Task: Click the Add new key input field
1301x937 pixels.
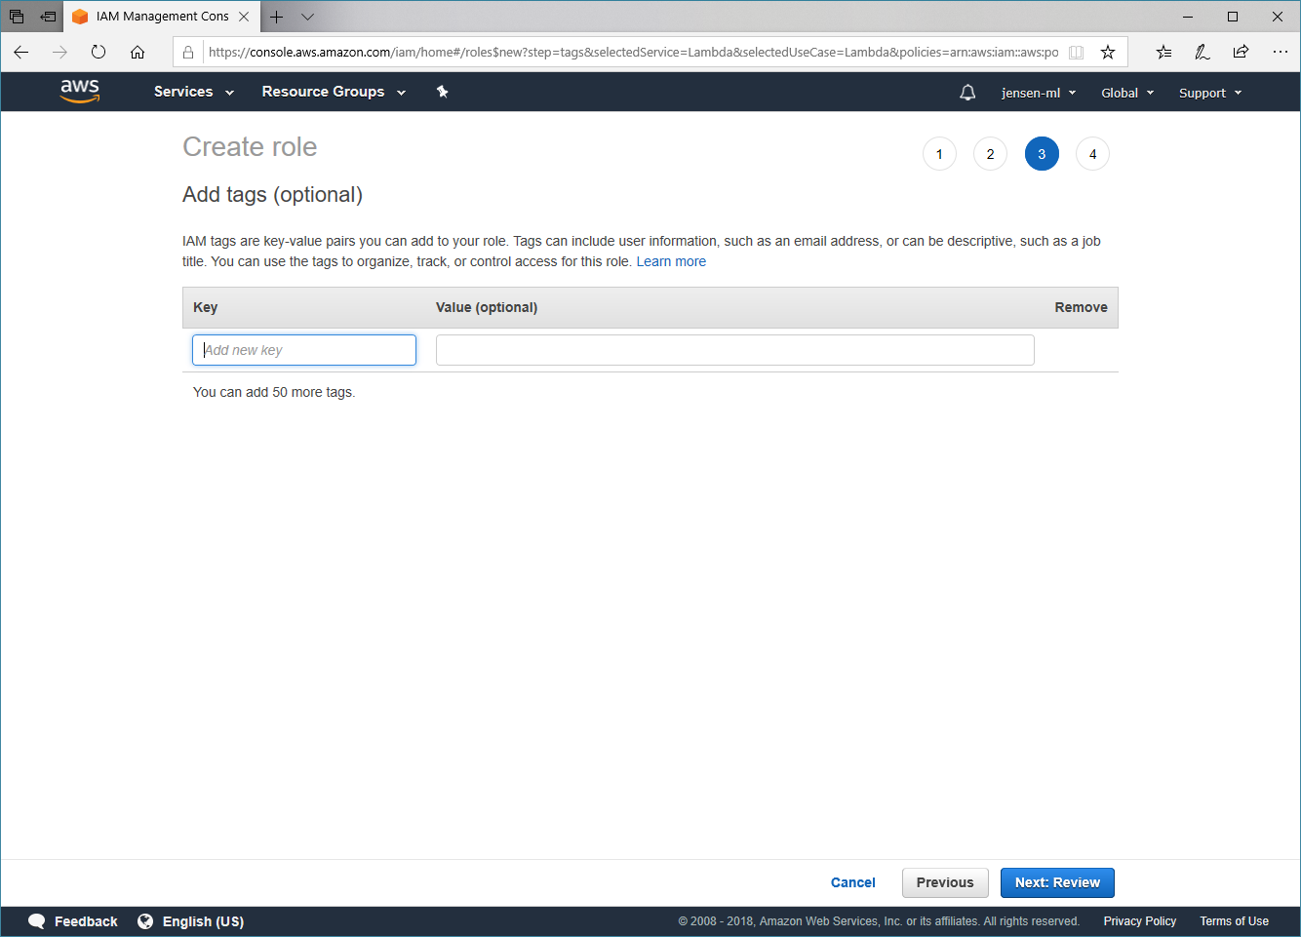Action: (304, 350)
